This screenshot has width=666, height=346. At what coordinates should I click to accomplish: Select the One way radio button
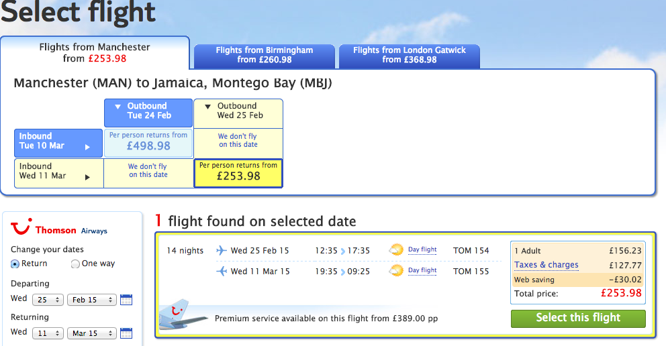[x=75, y=264]
